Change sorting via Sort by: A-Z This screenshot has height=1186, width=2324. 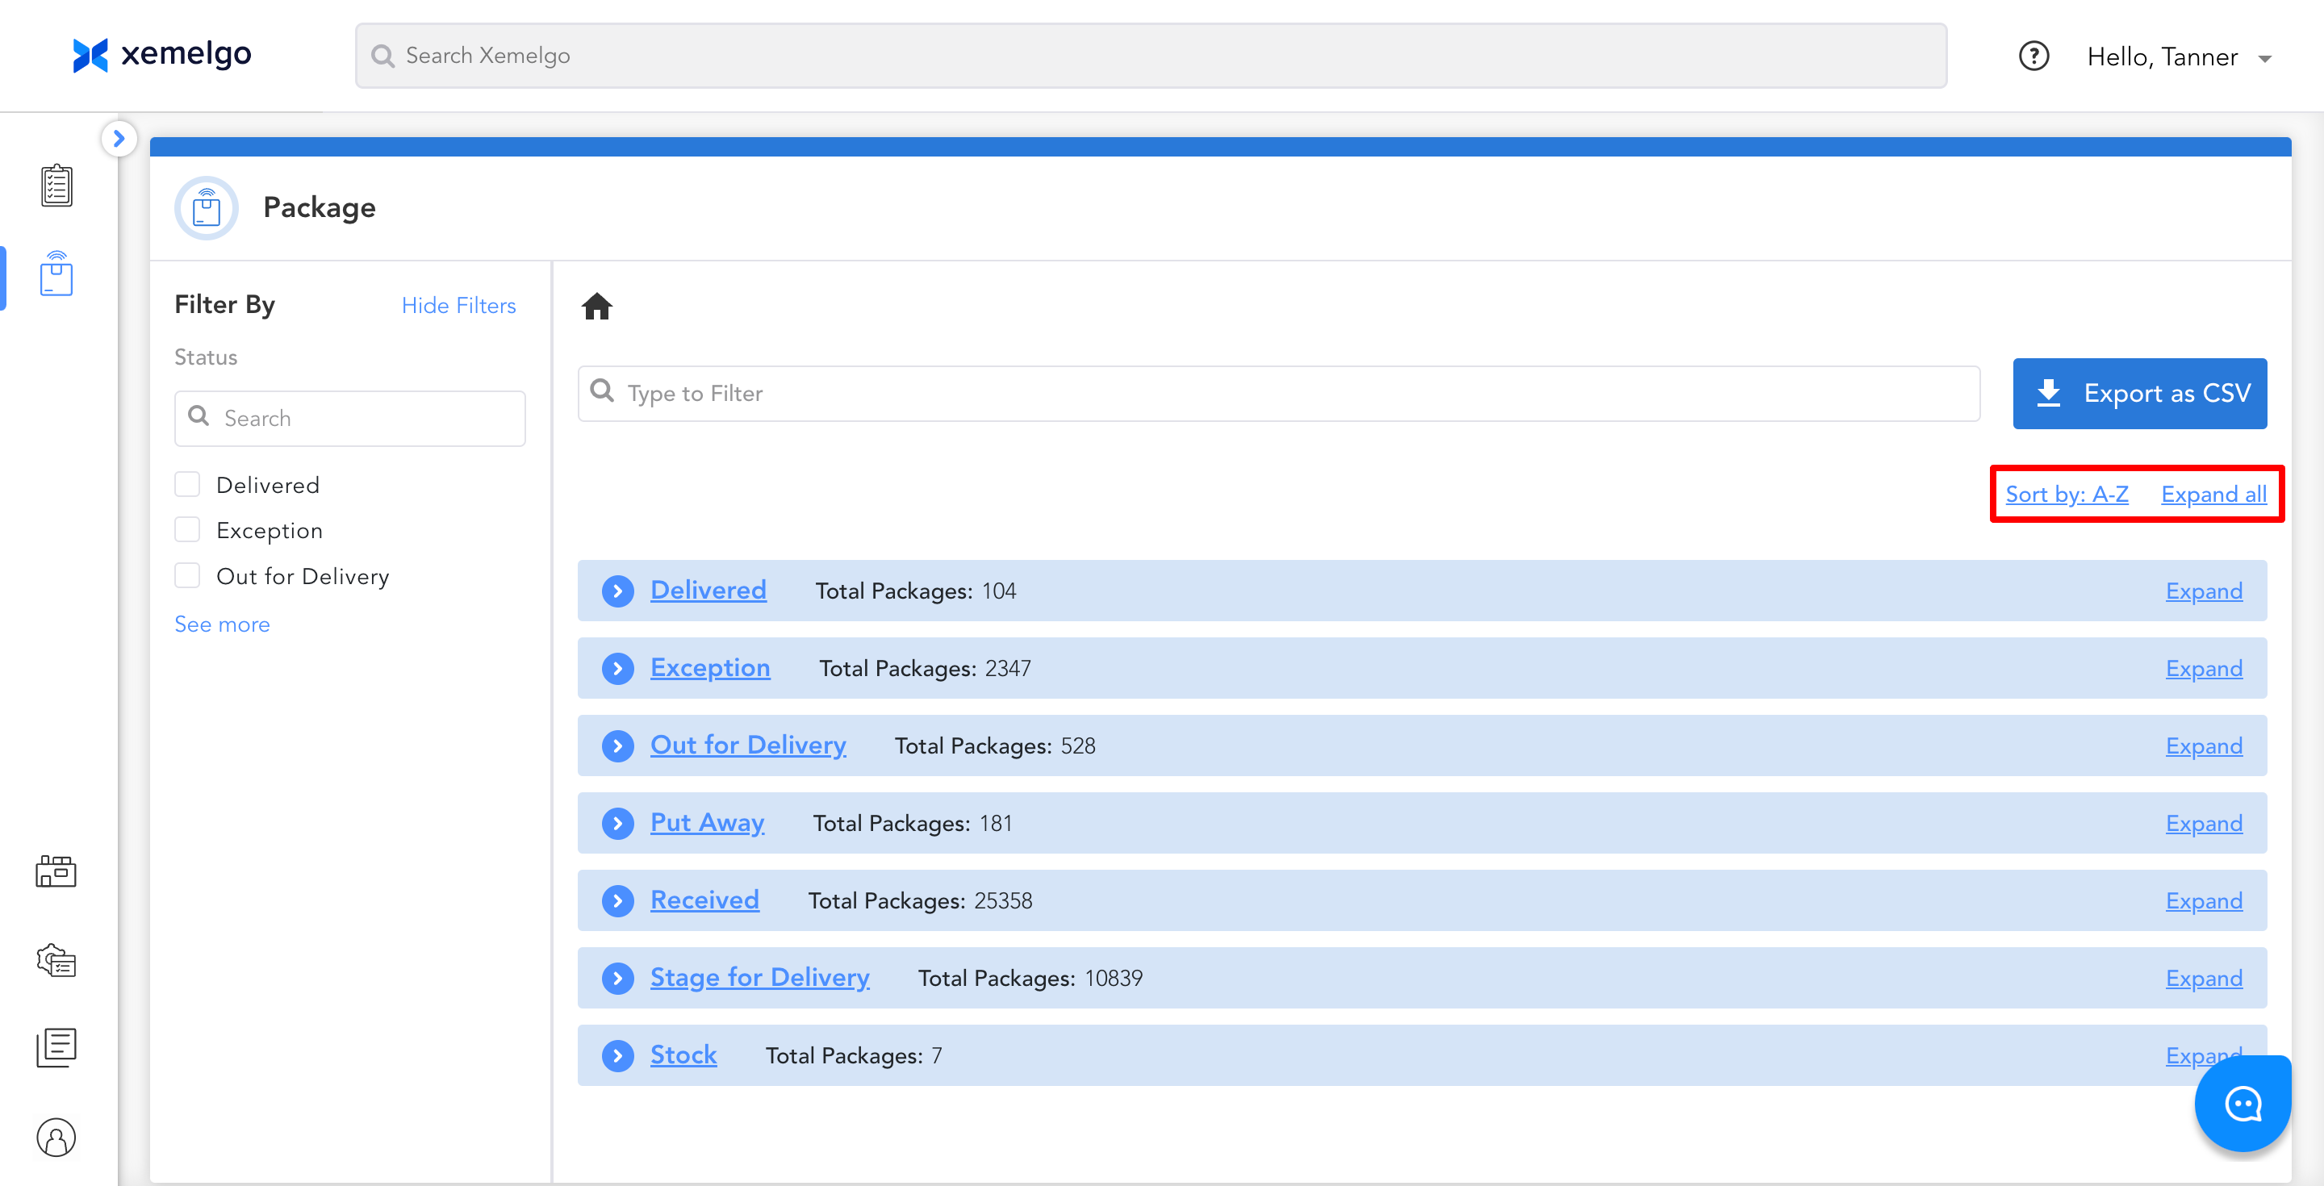(2066, 495)
